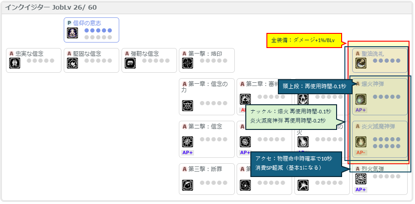Screen dimensions: 415x204
Task: Select the 第一章:信念の力 hexagram icon
Action: point(188,106)
